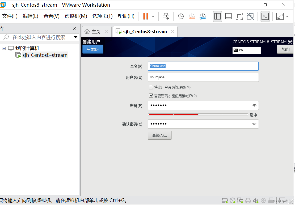
Task: Open the 帮助(H) menu
Action: tap(126, 16)
